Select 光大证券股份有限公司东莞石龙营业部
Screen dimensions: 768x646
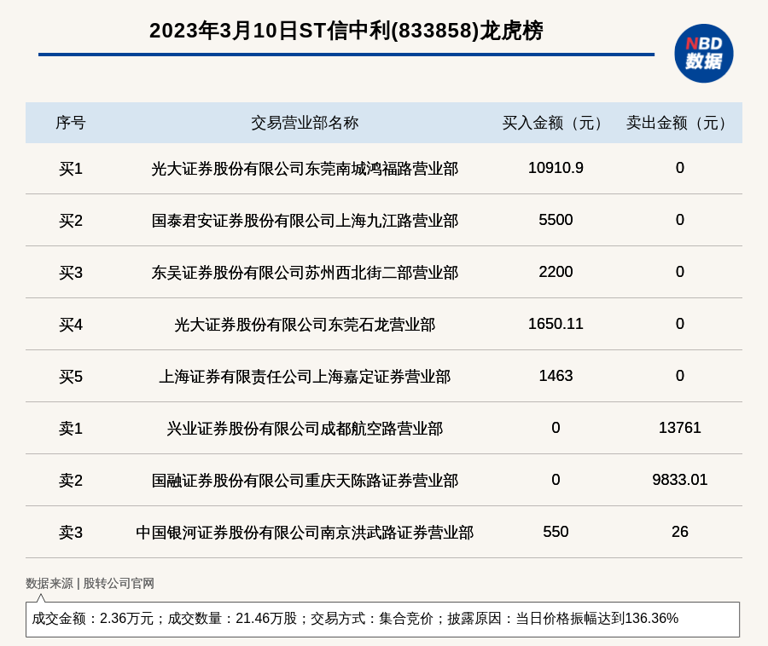[x=305, y=325]
